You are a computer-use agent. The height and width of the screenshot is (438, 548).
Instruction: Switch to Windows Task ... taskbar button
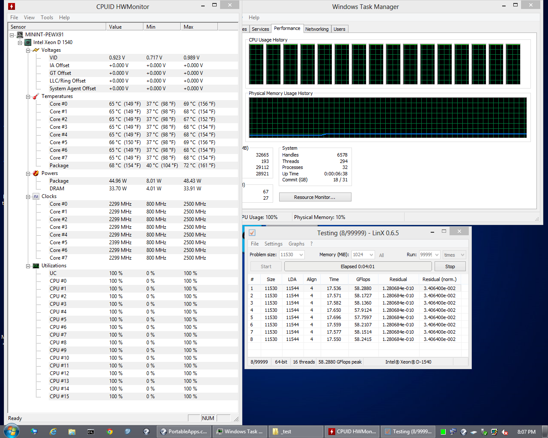(x=240, y=432)
